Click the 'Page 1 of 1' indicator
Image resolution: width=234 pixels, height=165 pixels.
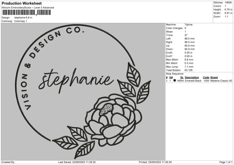(226, 162)
